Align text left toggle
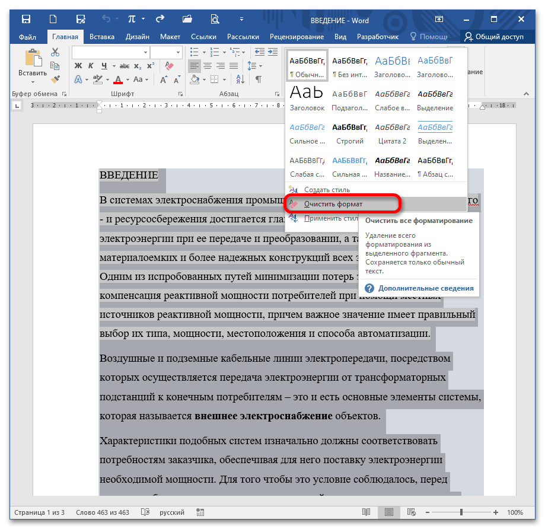The width and height of the screenshot is (545, 529). (195, 66)
